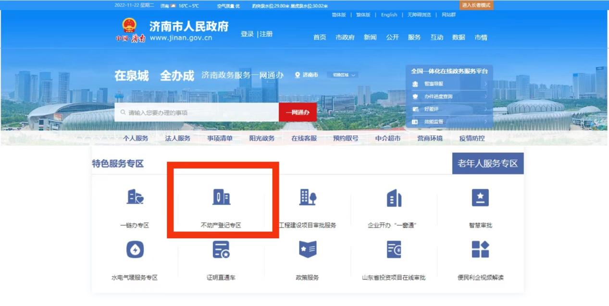The image size is (609, 306).
Task: Open the 便民利企视频解读 icon
Action: point(480,250)
